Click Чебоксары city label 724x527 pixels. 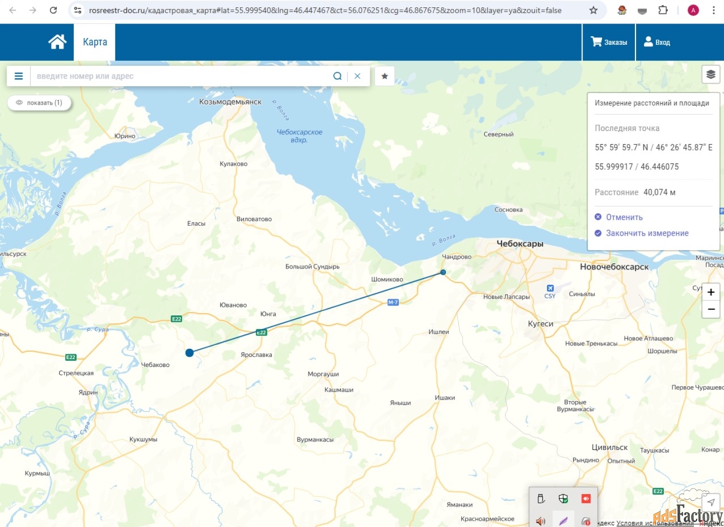520,244
